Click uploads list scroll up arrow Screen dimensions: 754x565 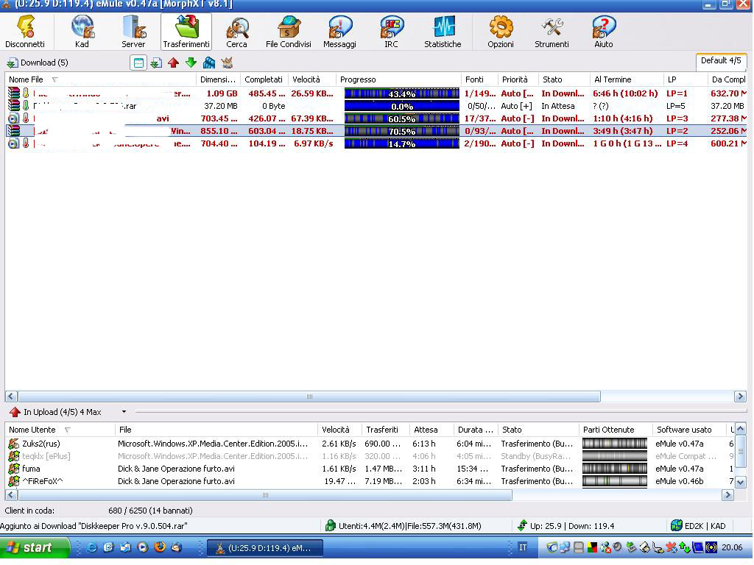[741, 429]
